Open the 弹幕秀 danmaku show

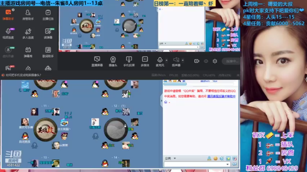(28, 52)
